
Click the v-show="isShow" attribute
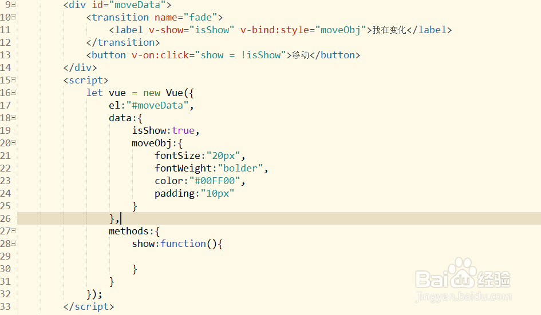point(191,30)
